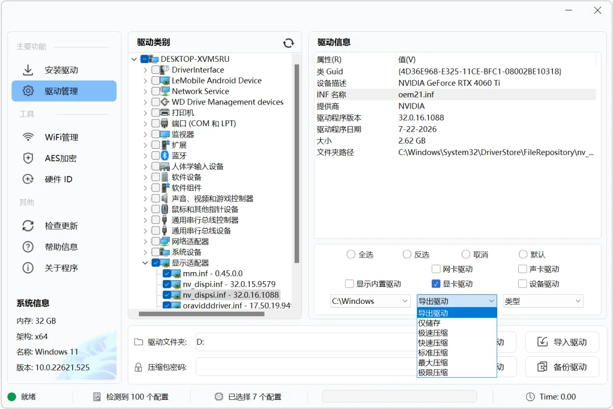Choose 标准压缩 from the dropdown list
The width and height of the screenshot is (613, 409).
click(x=456, y=353)
